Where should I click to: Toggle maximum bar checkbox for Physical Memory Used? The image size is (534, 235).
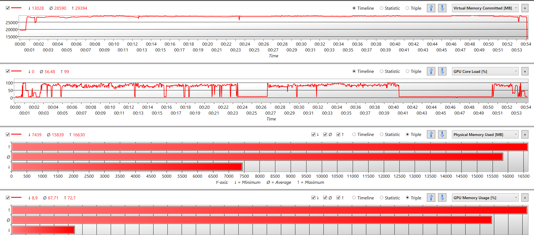338,135
